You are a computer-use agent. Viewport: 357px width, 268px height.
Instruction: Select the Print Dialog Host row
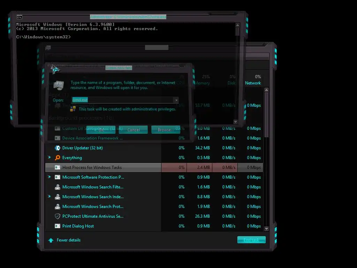[154, 226]
